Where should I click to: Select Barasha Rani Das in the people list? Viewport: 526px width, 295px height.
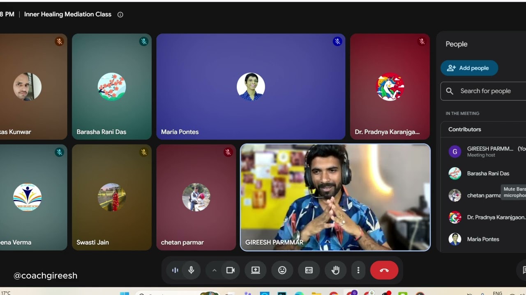point(483,173)
